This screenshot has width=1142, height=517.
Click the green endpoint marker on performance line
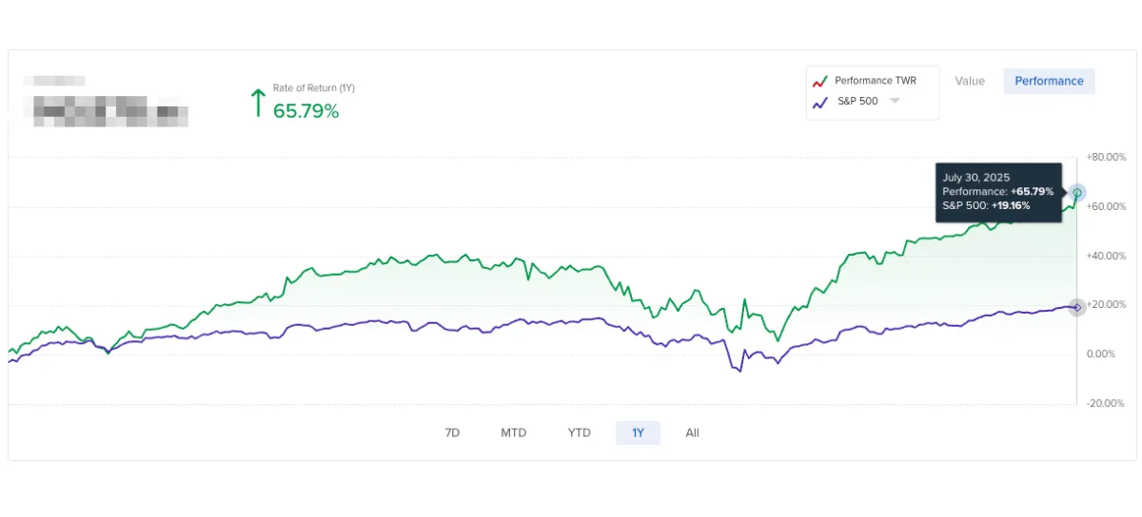1077,192
